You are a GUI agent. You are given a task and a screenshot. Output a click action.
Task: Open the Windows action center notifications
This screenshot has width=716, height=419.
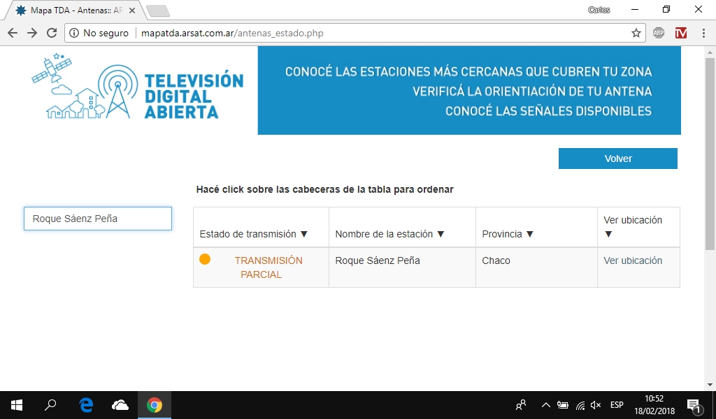(694, 405)
